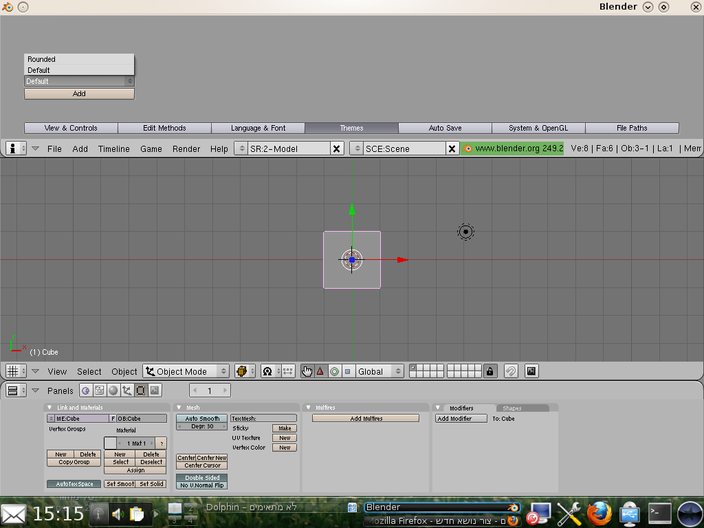
Task: Click the layer lock icon
Action: pos(489,371)
